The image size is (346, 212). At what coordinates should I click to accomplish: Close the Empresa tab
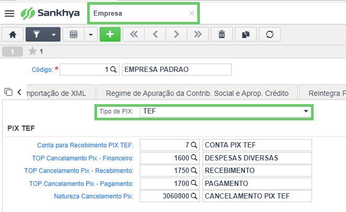point(192,14)
